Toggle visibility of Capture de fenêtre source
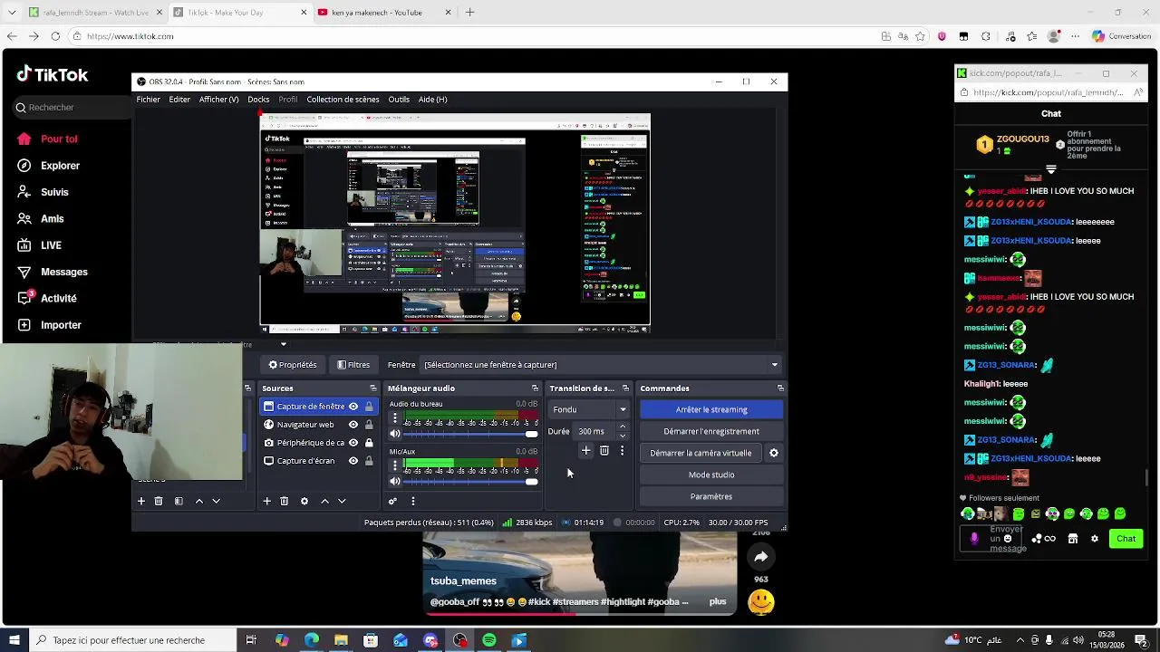This screenshot has width=1160, height=652. 353,407
